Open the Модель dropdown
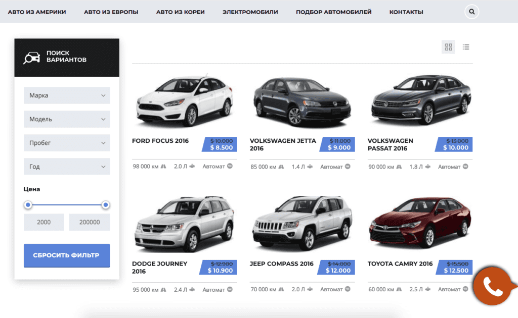 click(67, 119)
